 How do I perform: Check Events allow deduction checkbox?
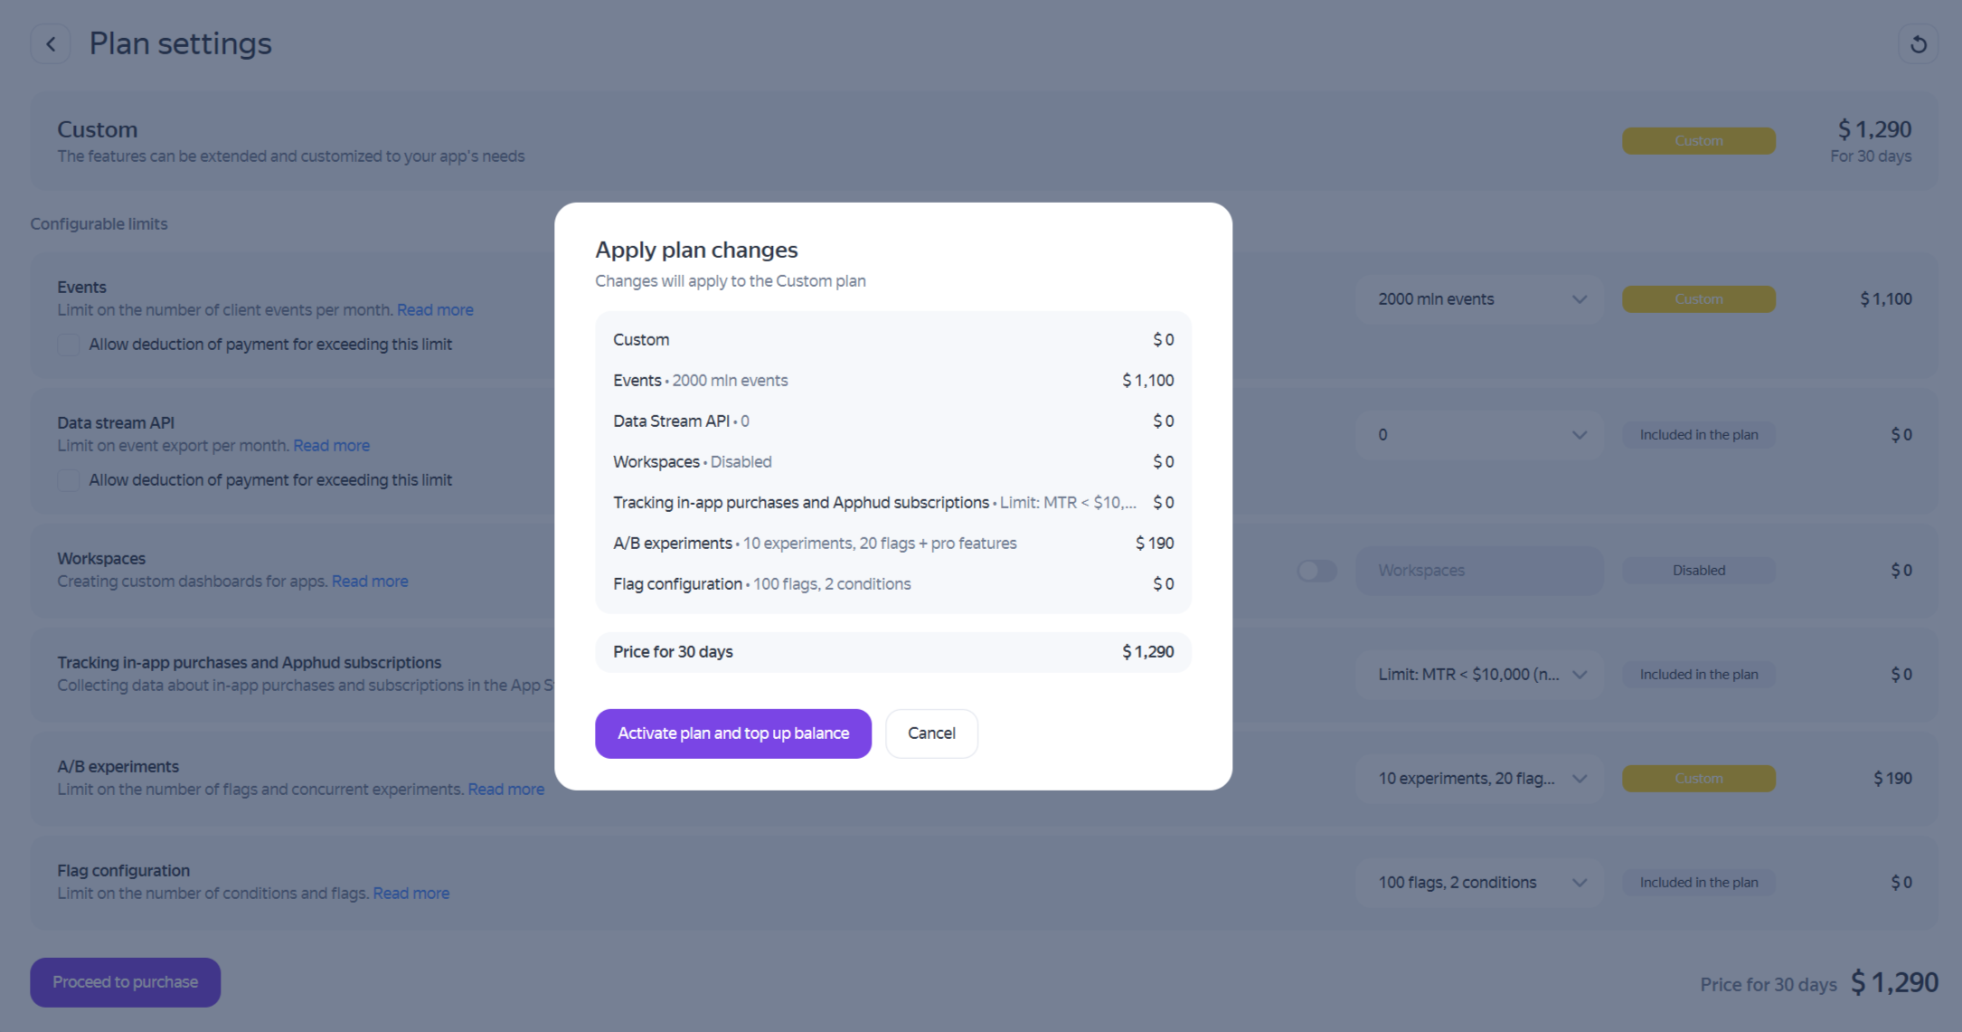click(x=69, y=345)
